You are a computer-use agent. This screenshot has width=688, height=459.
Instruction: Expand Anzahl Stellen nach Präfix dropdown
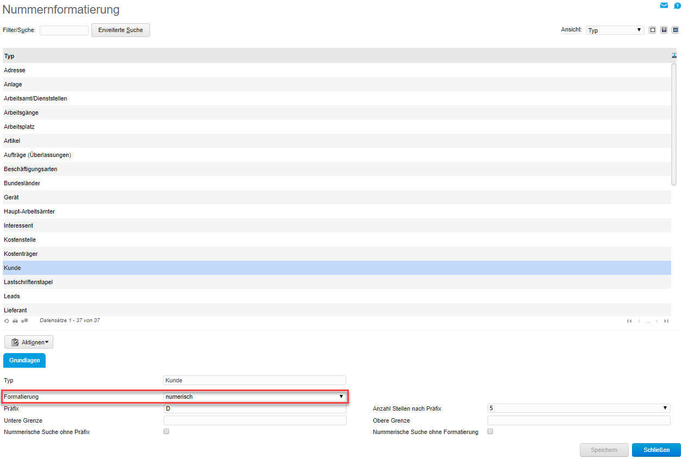click(579, 408)
